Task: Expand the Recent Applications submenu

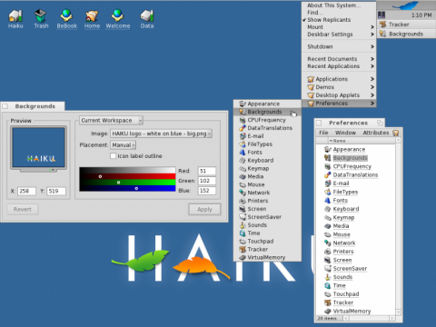Action: (x=339, y=66)
